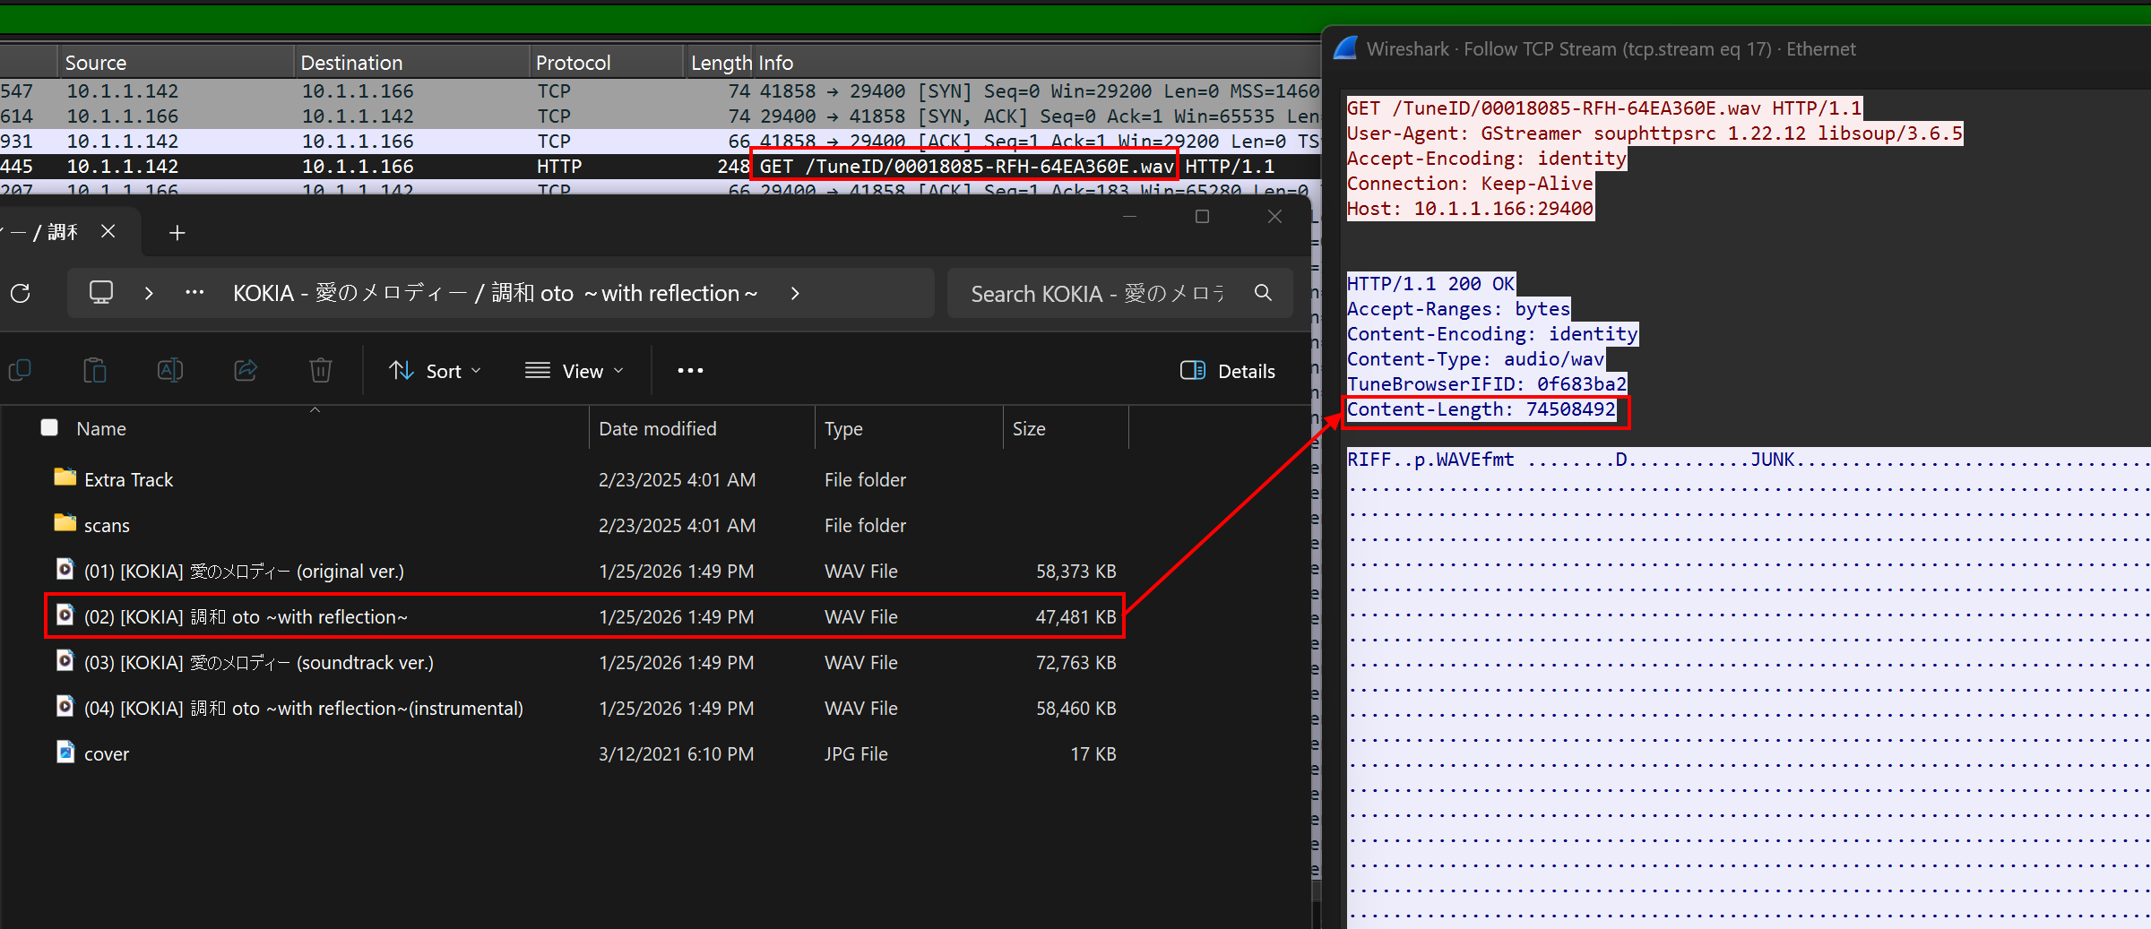Click the Size column header
Viewport: 2151px width, 929px height.
coord(1029,429)
